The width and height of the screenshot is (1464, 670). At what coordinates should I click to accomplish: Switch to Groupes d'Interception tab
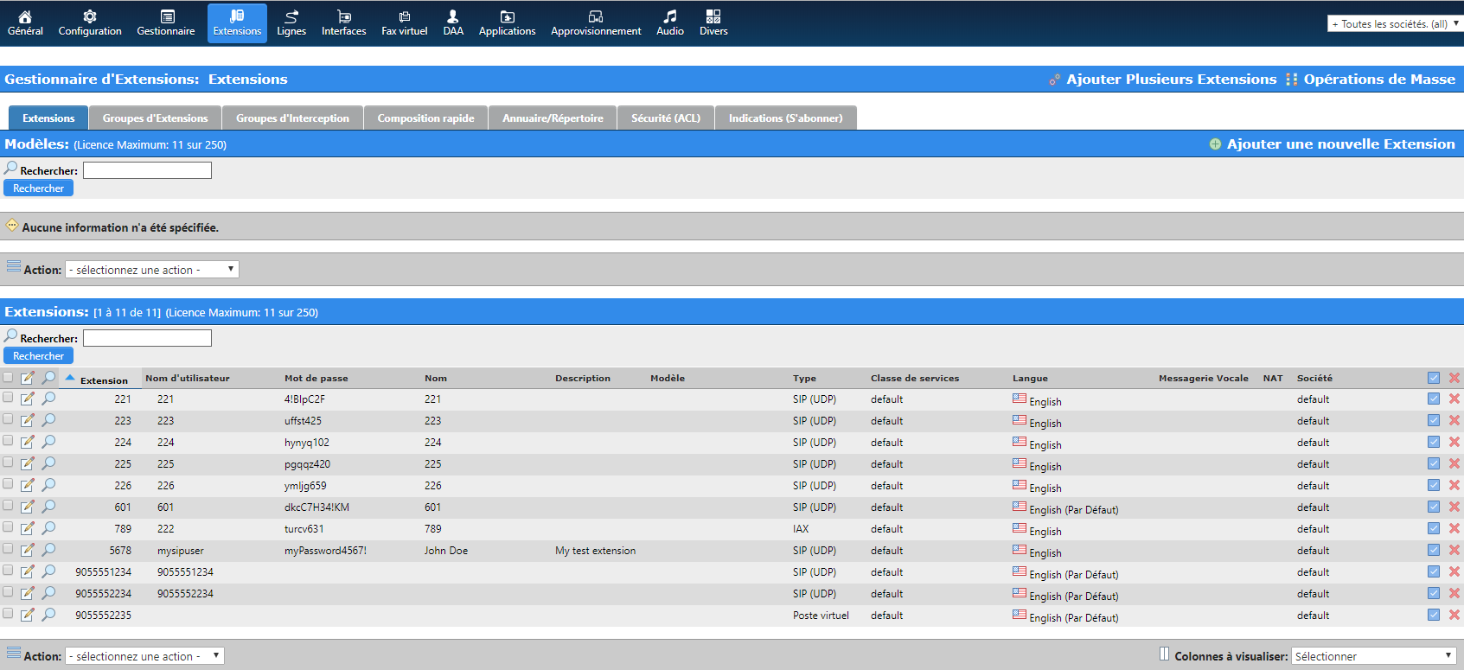pos(293,118)
